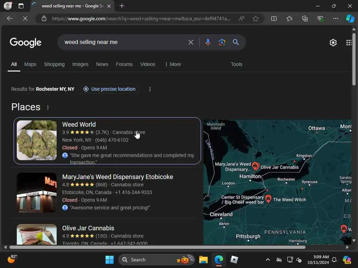Open Edge settings and more menu
The height and width of the screenshot is (268, 358).
click(x=335, y=18)
